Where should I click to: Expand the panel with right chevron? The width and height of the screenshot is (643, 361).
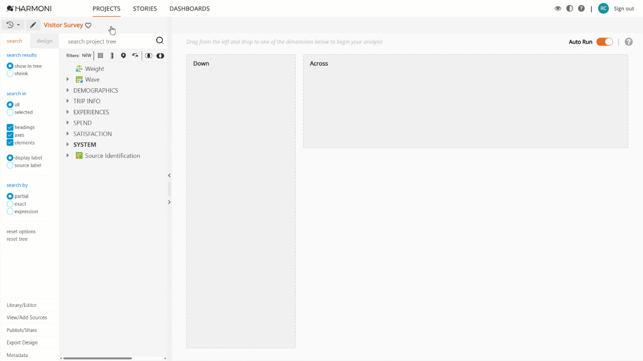click(x=169, y=202)
